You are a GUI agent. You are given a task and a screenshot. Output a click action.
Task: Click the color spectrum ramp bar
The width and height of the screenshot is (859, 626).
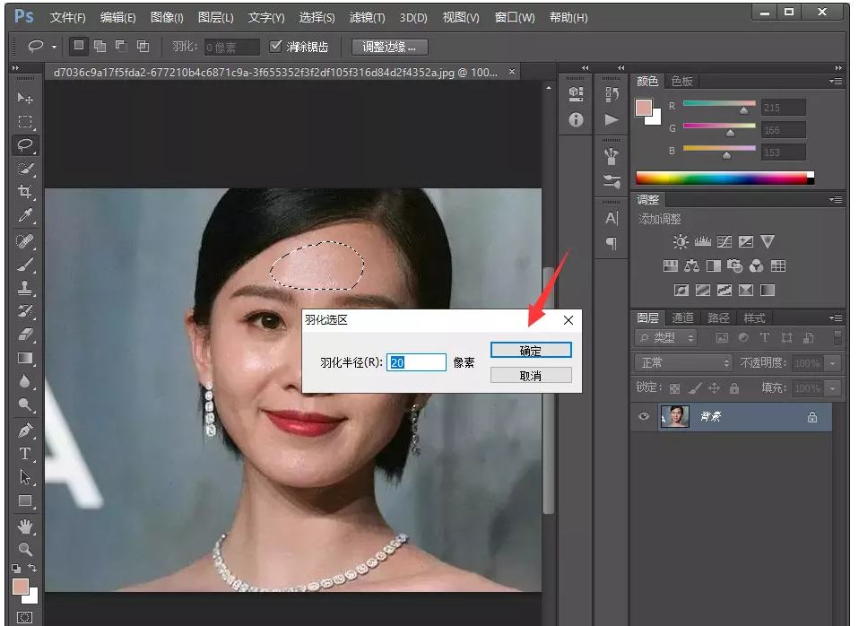723,178
